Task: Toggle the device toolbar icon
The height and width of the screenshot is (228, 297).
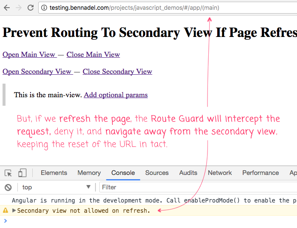Action: click(22, 173)
